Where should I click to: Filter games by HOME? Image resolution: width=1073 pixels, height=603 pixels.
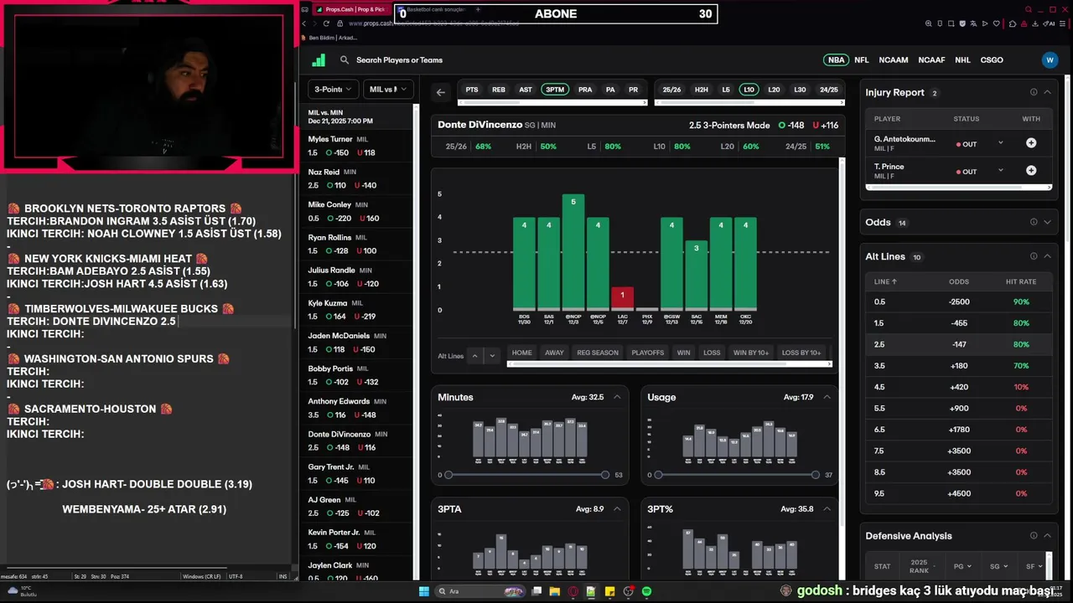coord(522,353)
